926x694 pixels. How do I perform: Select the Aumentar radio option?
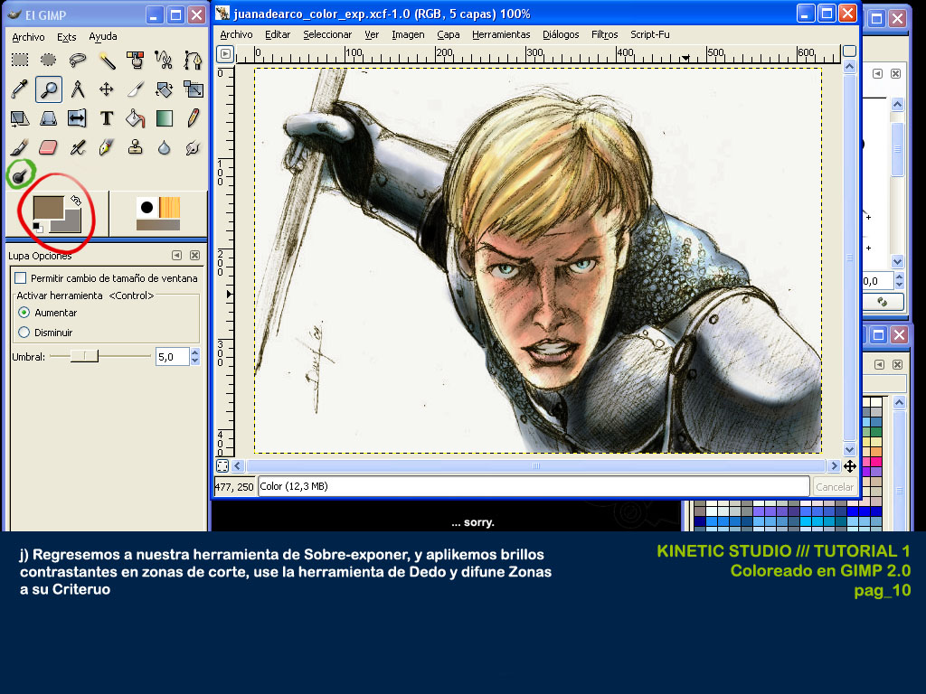(x=24, y=312)
